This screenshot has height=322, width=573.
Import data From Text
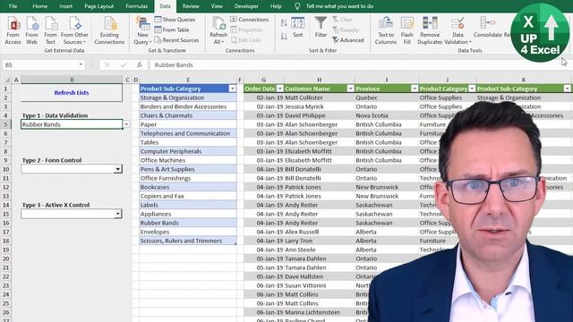tap(50, 31)
